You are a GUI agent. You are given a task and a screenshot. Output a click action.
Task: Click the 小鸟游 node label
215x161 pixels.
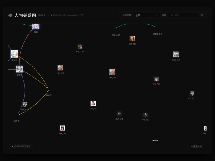(x=115, y=35)
